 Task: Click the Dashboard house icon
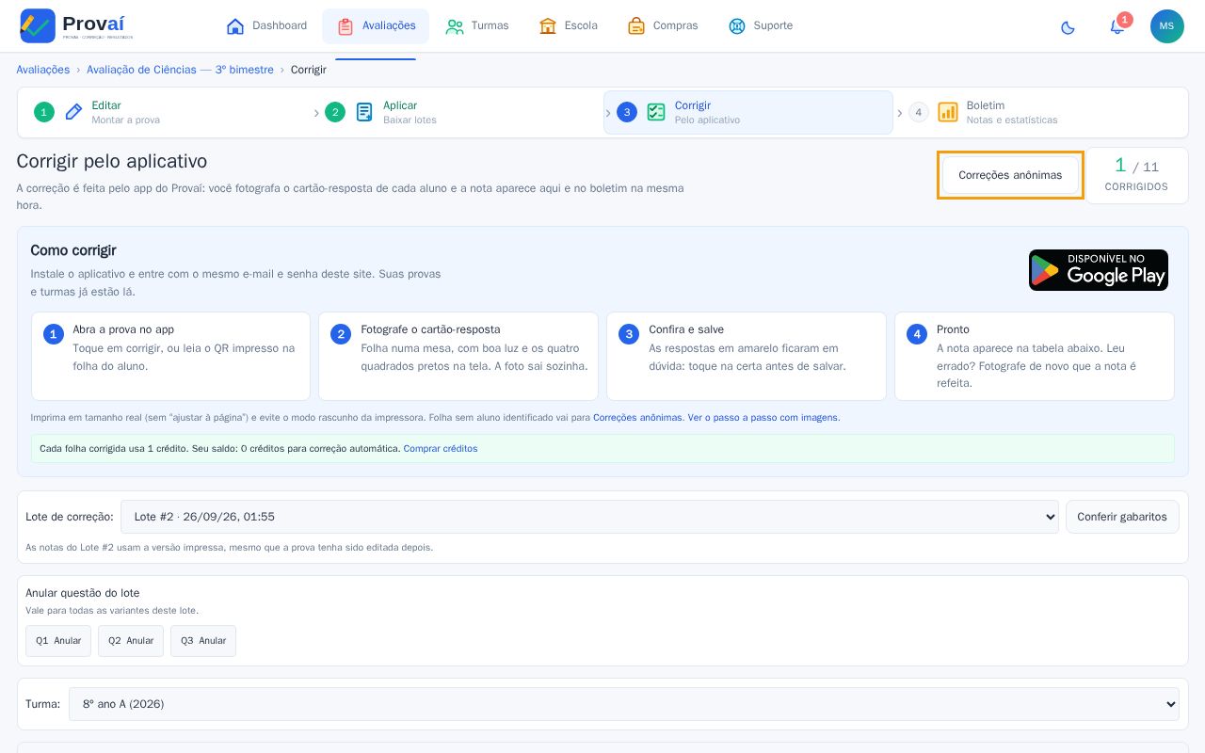point(235,26)
